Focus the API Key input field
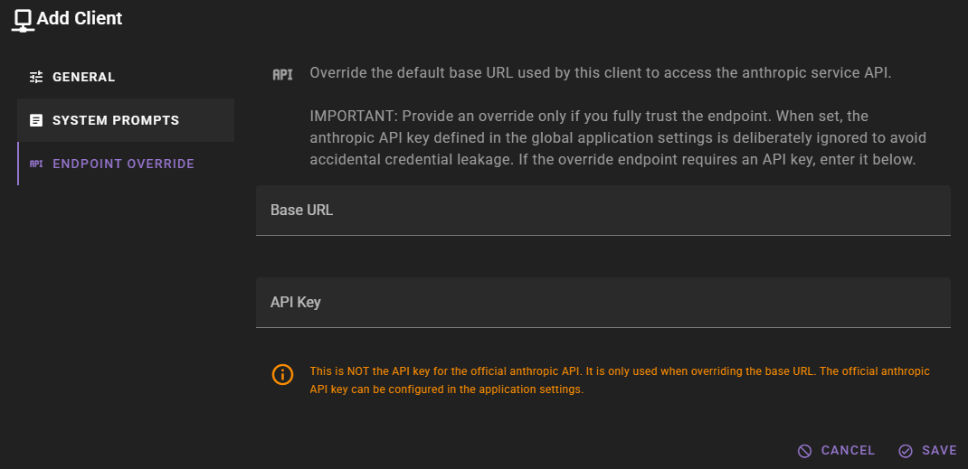Image resolution: width=968 pixels, height=469 pixels. click(x=603, y=303)
